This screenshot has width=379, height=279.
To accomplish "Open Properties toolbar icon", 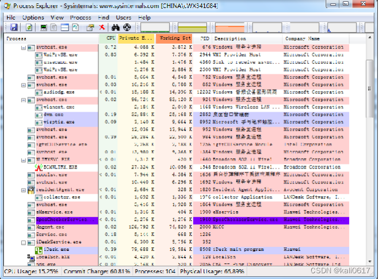I will click(x=90, y=27).
